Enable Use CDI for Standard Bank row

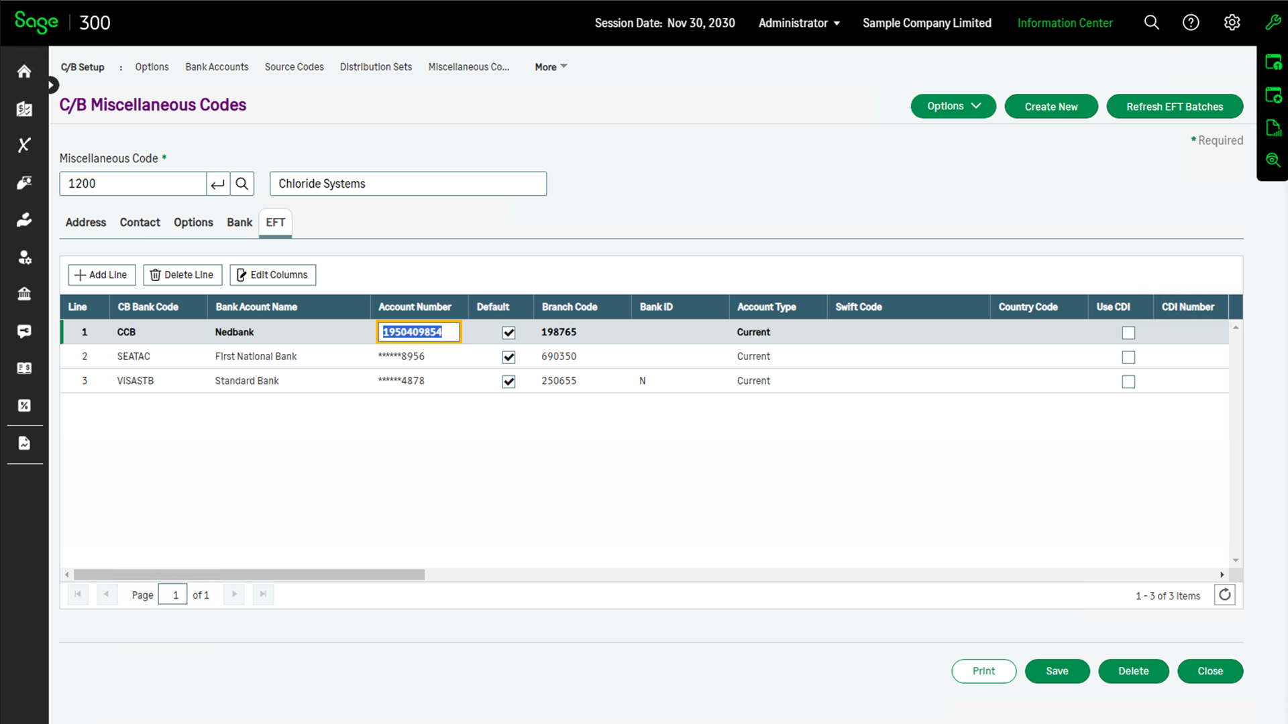[x=1128, y=381]
